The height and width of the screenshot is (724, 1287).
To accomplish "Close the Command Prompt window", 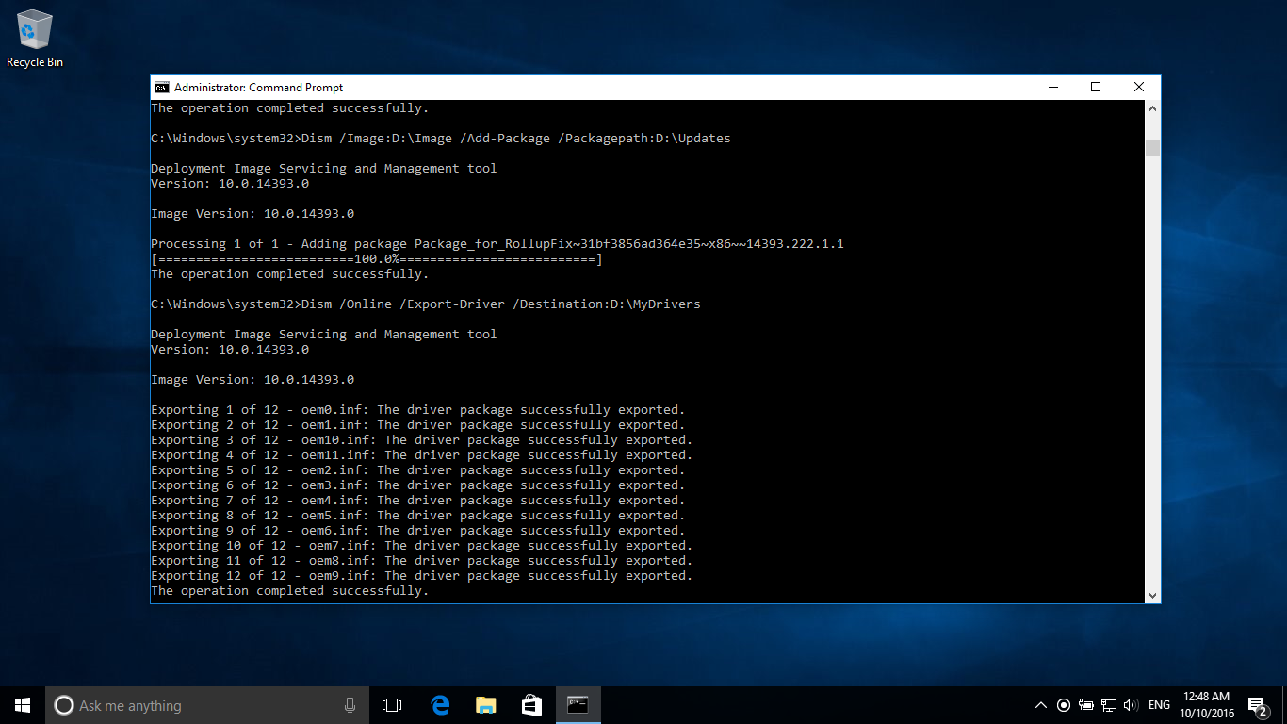I will [1139, 88].
